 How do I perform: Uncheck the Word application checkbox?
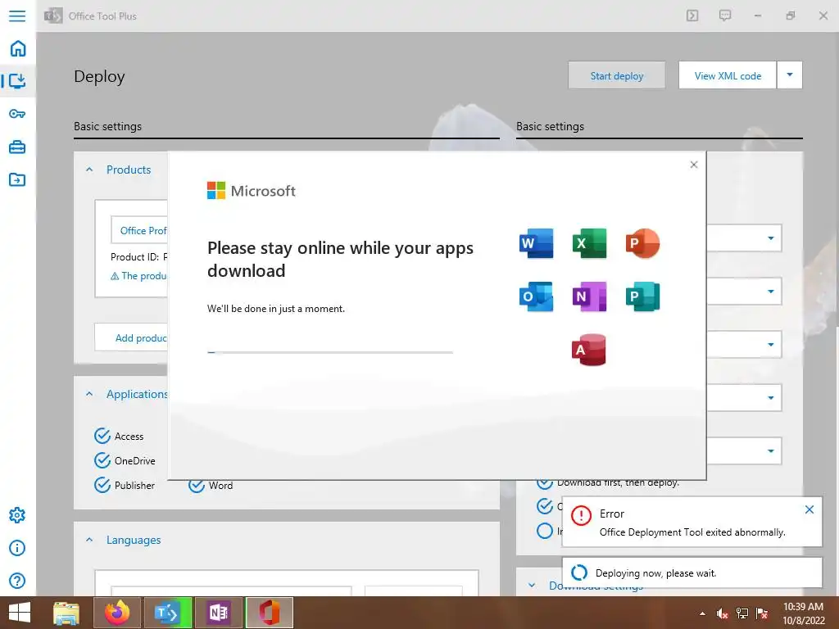point(197,485)
